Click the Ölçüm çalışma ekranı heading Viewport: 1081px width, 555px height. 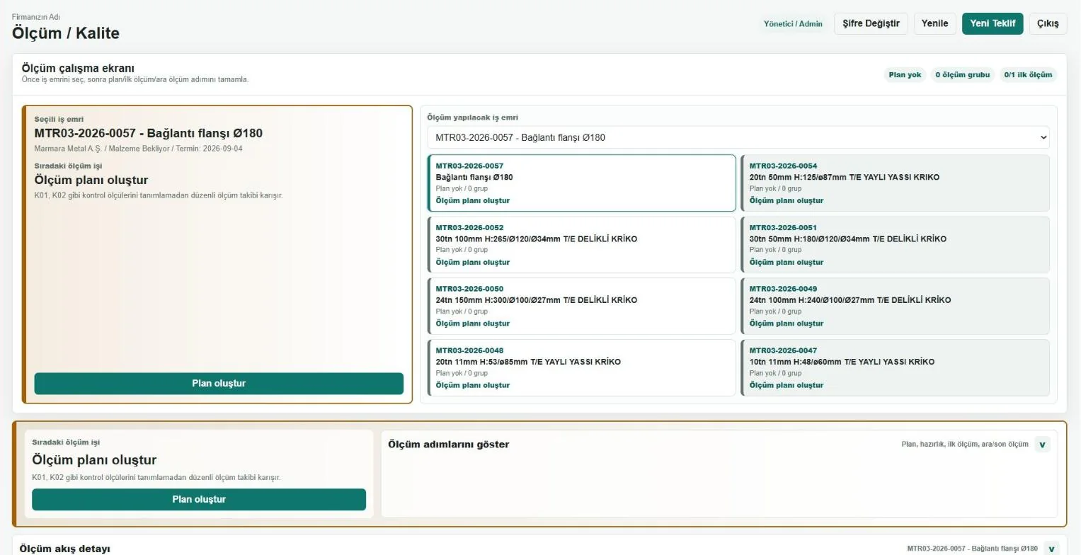pos(78,68)
